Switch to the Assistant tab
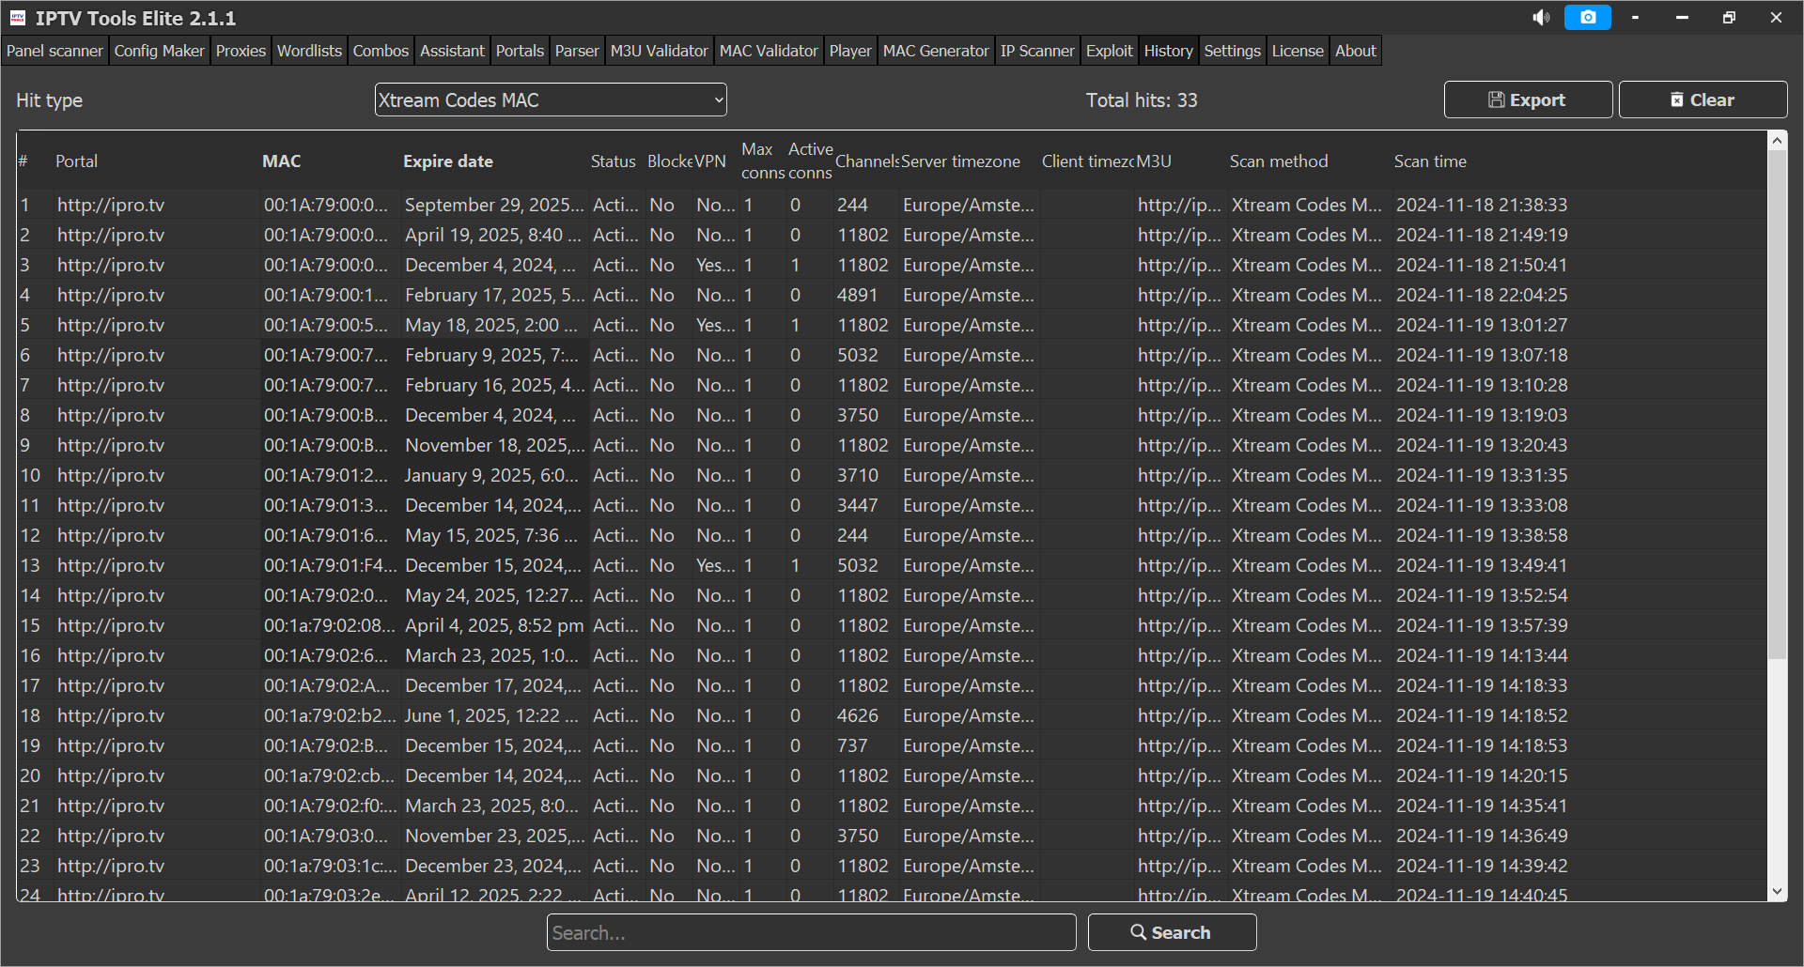This screenshot has width=1804, height=967. pyautogui.click(x=452, y=51)
